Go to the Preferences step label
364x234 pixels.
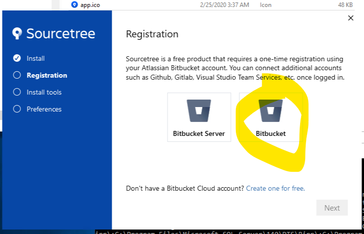(44, 109)
